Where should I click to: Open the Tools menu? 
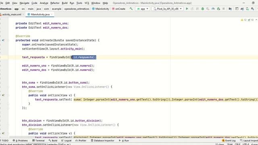pyautogui.click(x=79, y=3)
